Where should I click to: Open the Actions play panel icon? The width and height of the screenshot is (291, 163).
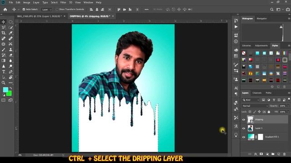236,27
